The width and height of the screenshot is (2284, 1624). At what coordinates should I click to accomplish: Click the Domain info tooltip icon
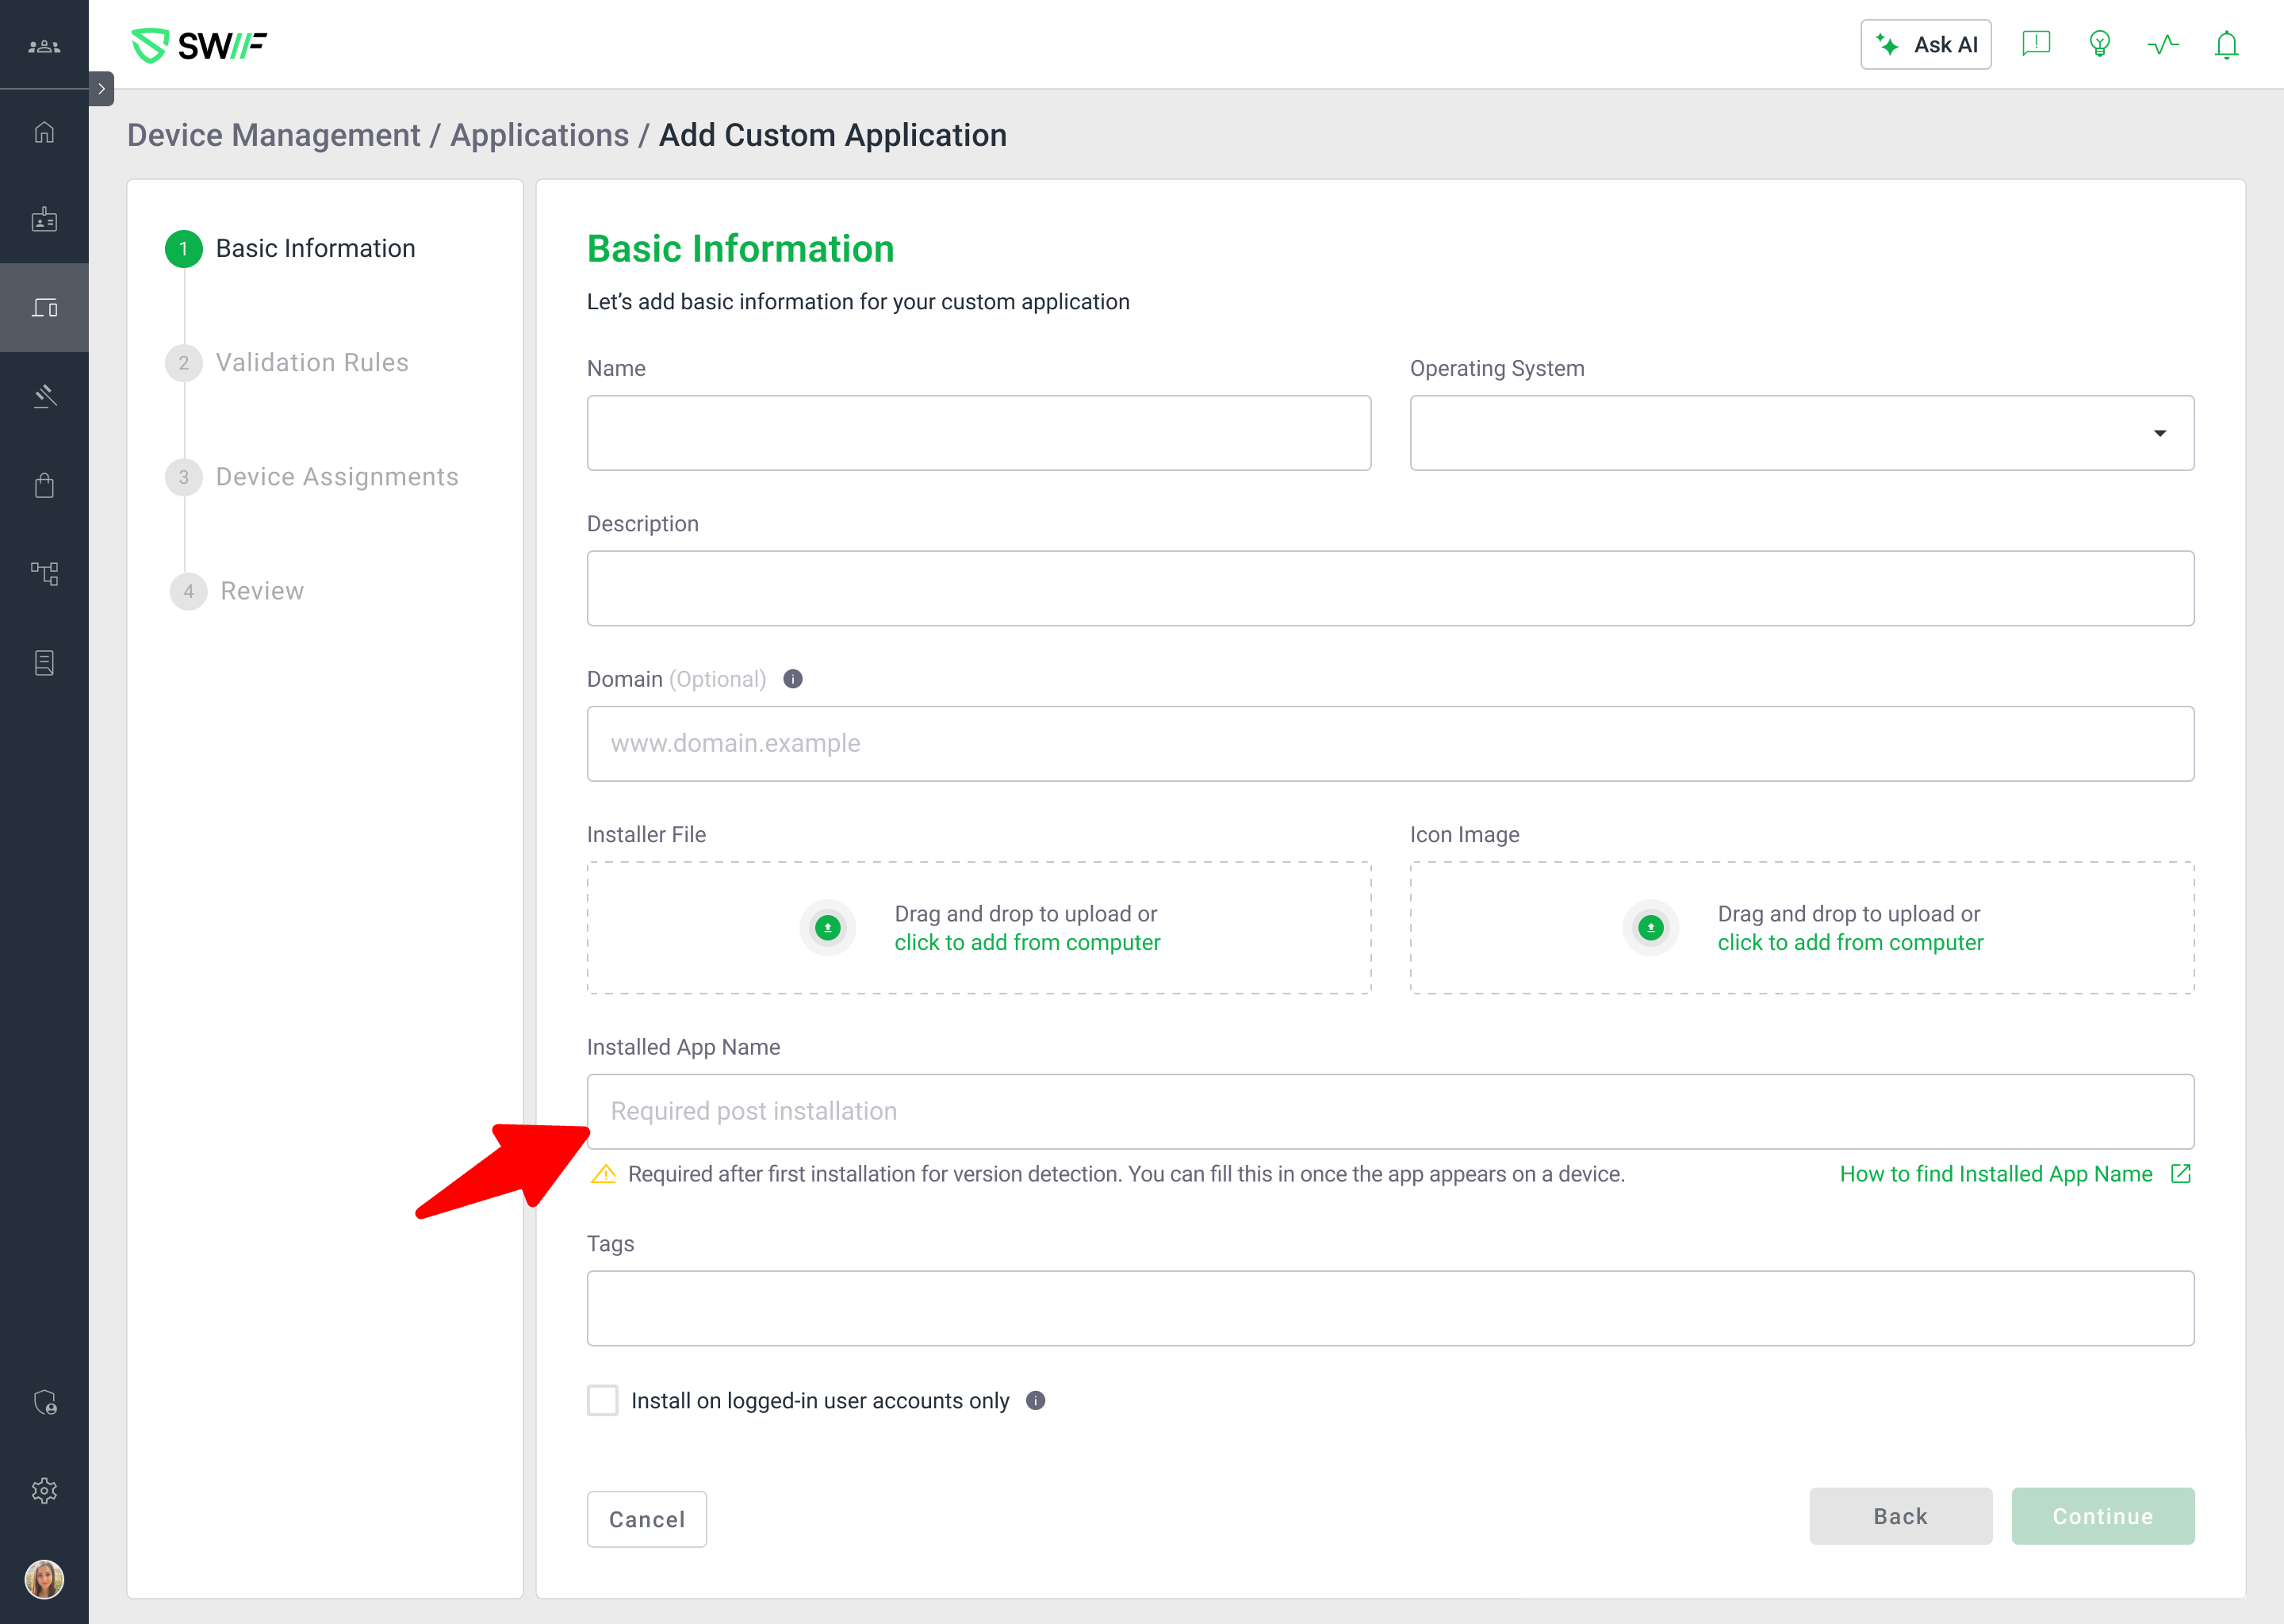(793, 679)
